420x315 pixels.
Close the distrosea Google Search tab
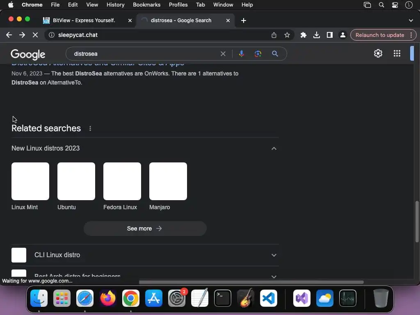click(x=228, y=21)
